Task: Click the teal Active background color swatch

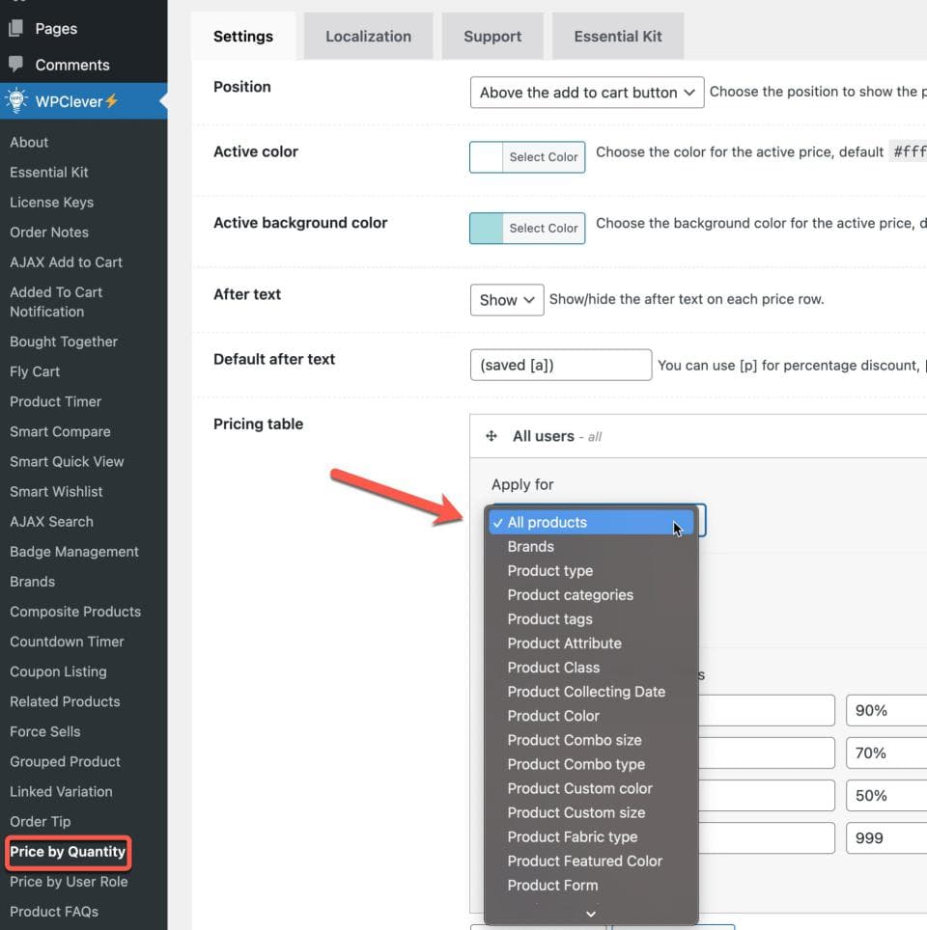Action: [x=487, y=229]
